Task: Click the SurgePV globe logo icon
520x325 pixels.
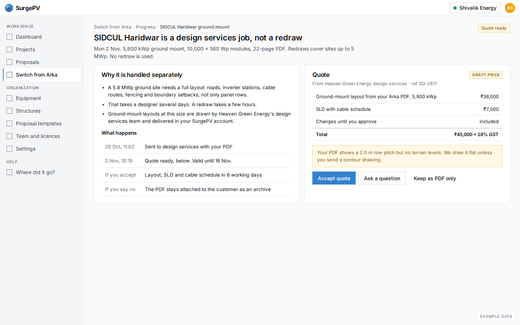Action: pyautogui.click(x=9, y=8)
